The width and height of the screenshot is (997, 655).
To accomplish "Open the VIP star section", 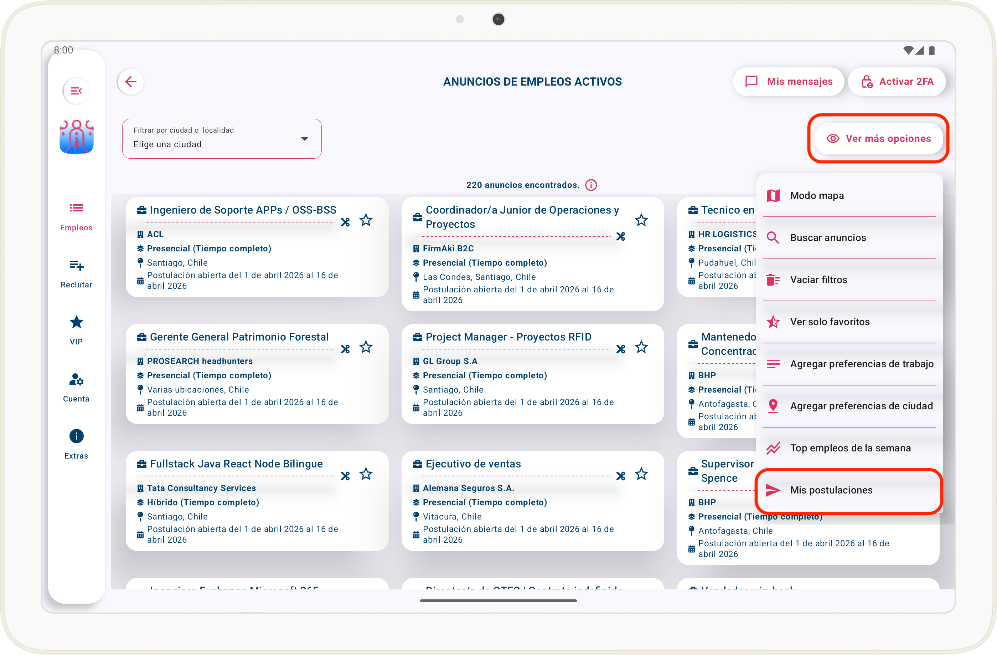I will [76, 330].
